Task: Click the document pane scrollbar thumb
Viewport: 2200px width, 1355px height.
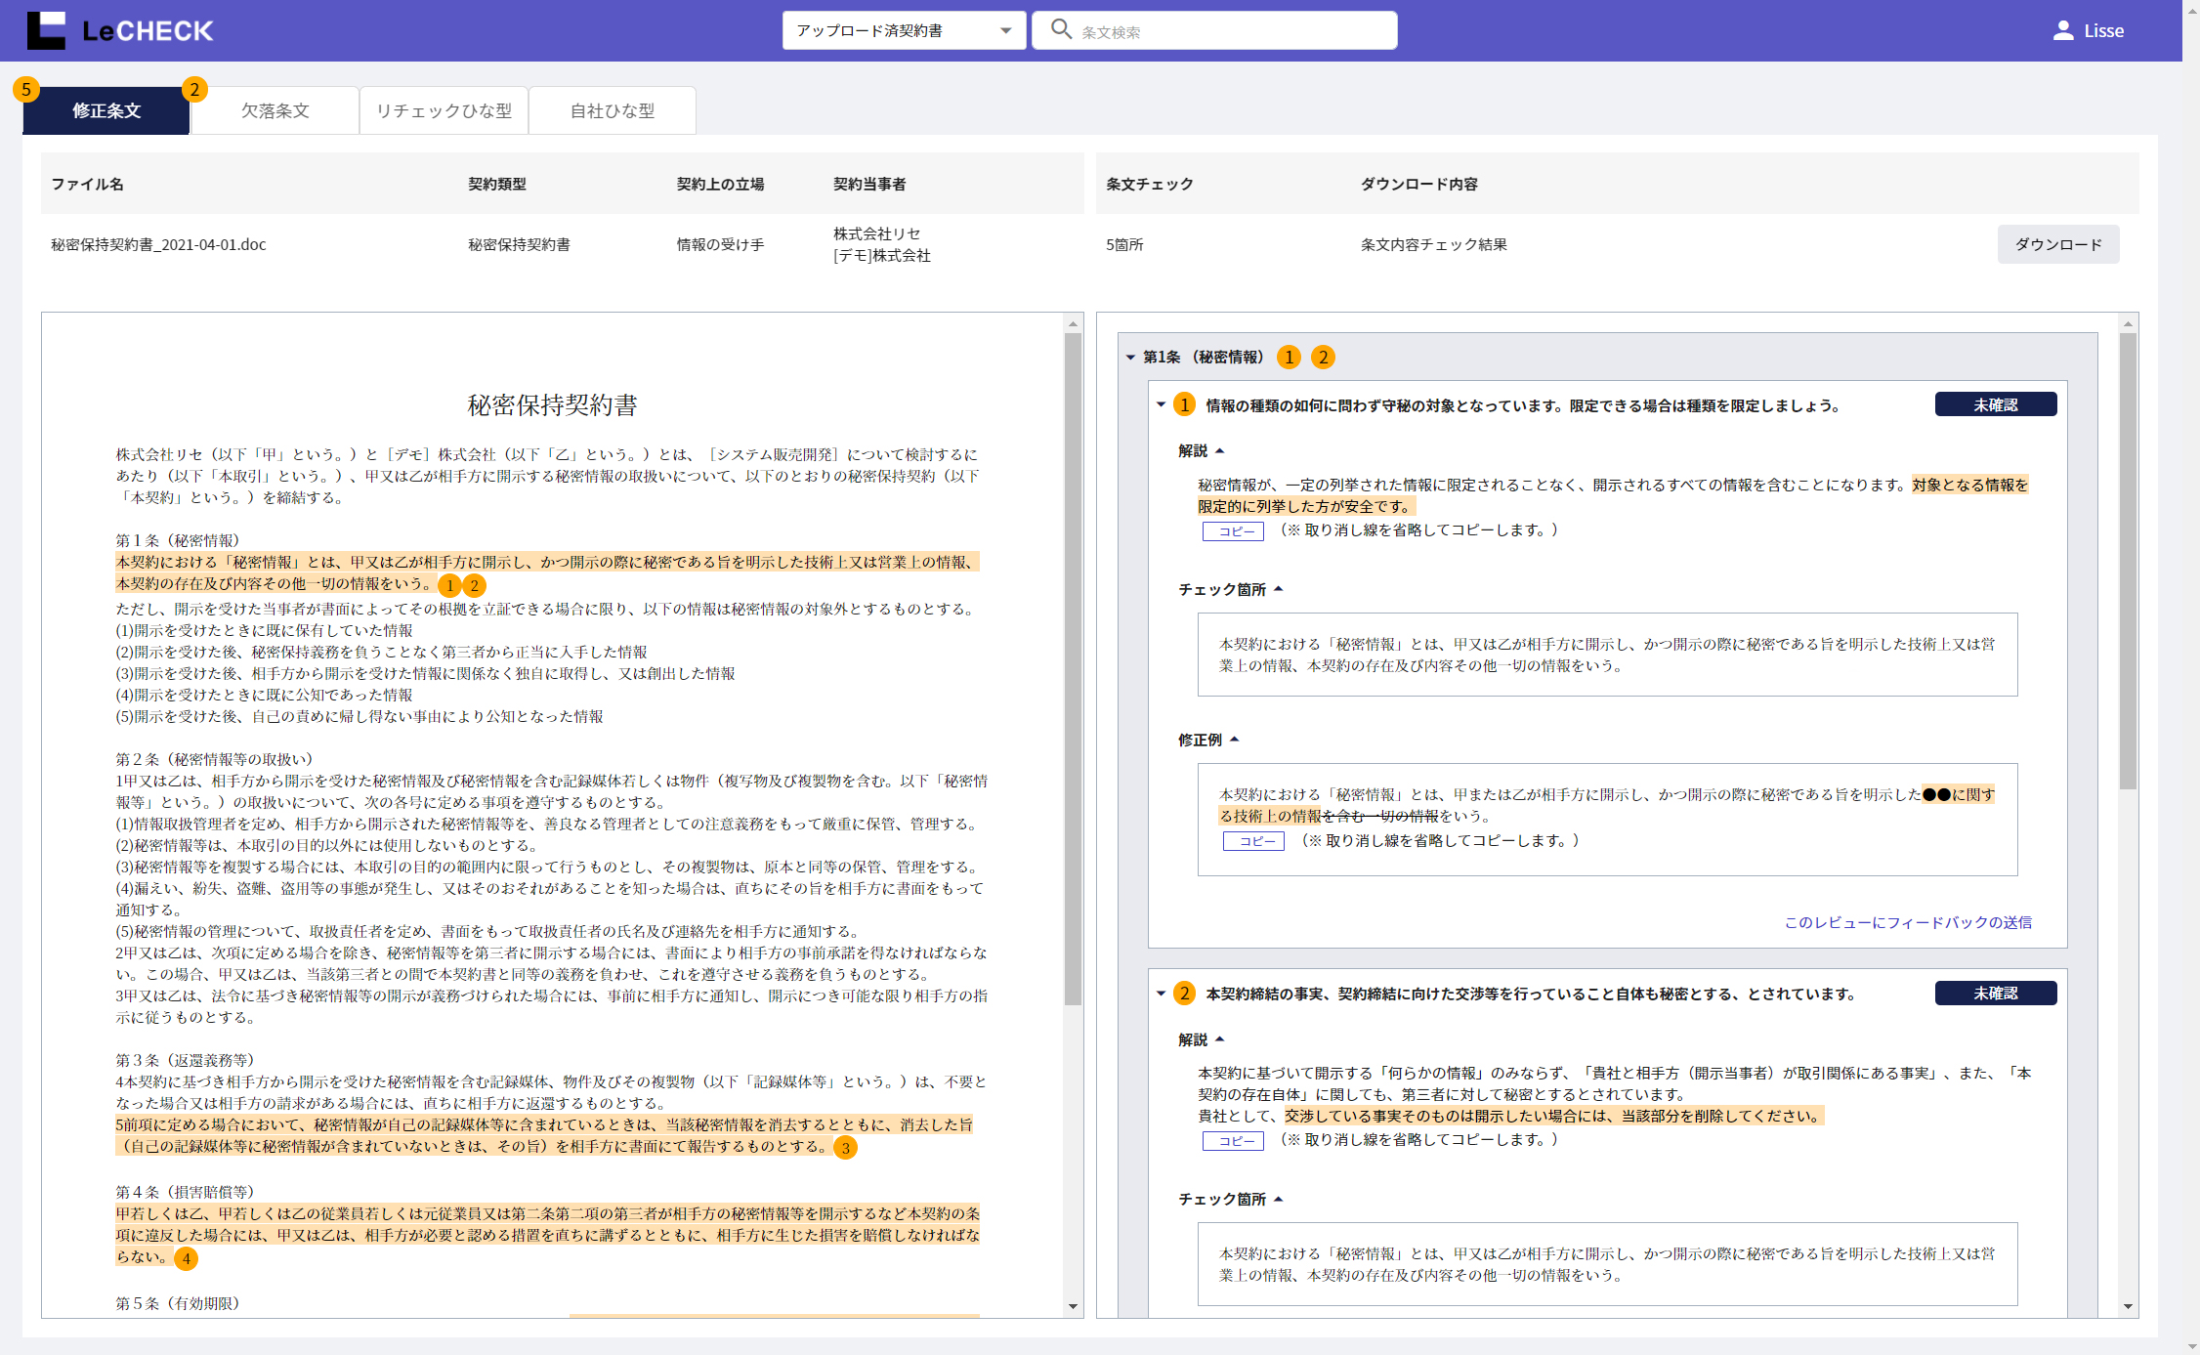Action: pos(1073,669)
